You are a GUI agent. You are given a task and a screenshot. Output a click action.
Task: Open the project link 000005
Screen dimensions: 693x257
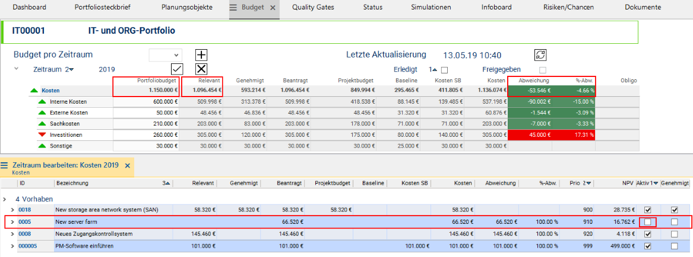[x=27, y=246]
